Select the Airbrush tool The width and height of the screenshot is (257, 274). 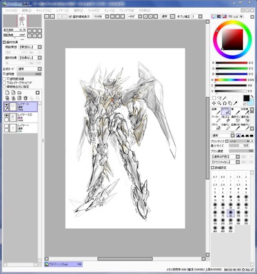225,112
